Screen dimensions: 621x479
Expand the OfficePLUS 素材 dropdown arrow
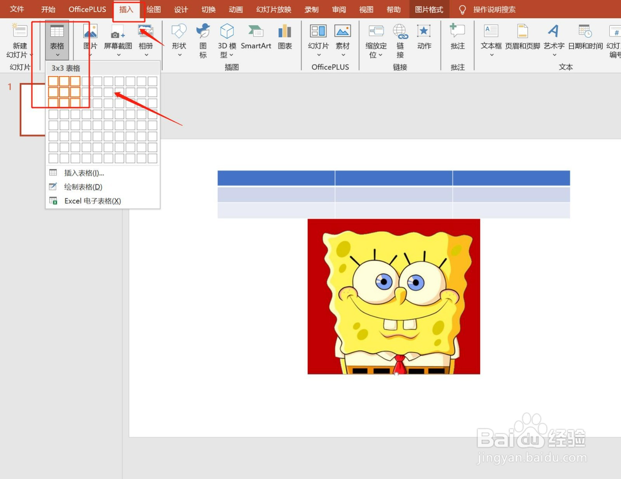click(343, 55)
